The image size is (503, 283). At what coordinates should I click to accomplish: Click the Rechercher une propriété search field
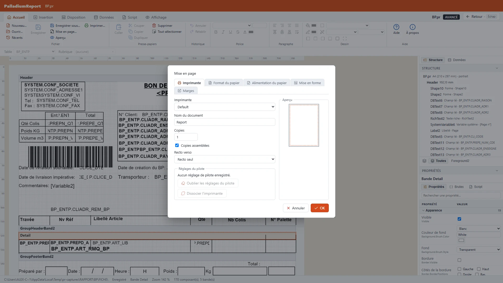461,195
